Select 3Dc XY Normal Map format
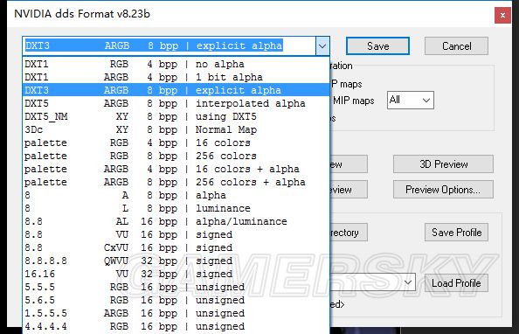 [x=176, y=129]
